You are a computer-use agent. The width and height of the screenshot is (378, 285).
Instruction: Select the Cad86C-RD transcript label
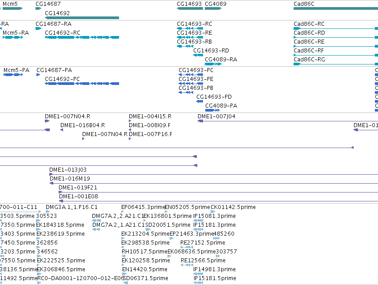coord(309,33)
